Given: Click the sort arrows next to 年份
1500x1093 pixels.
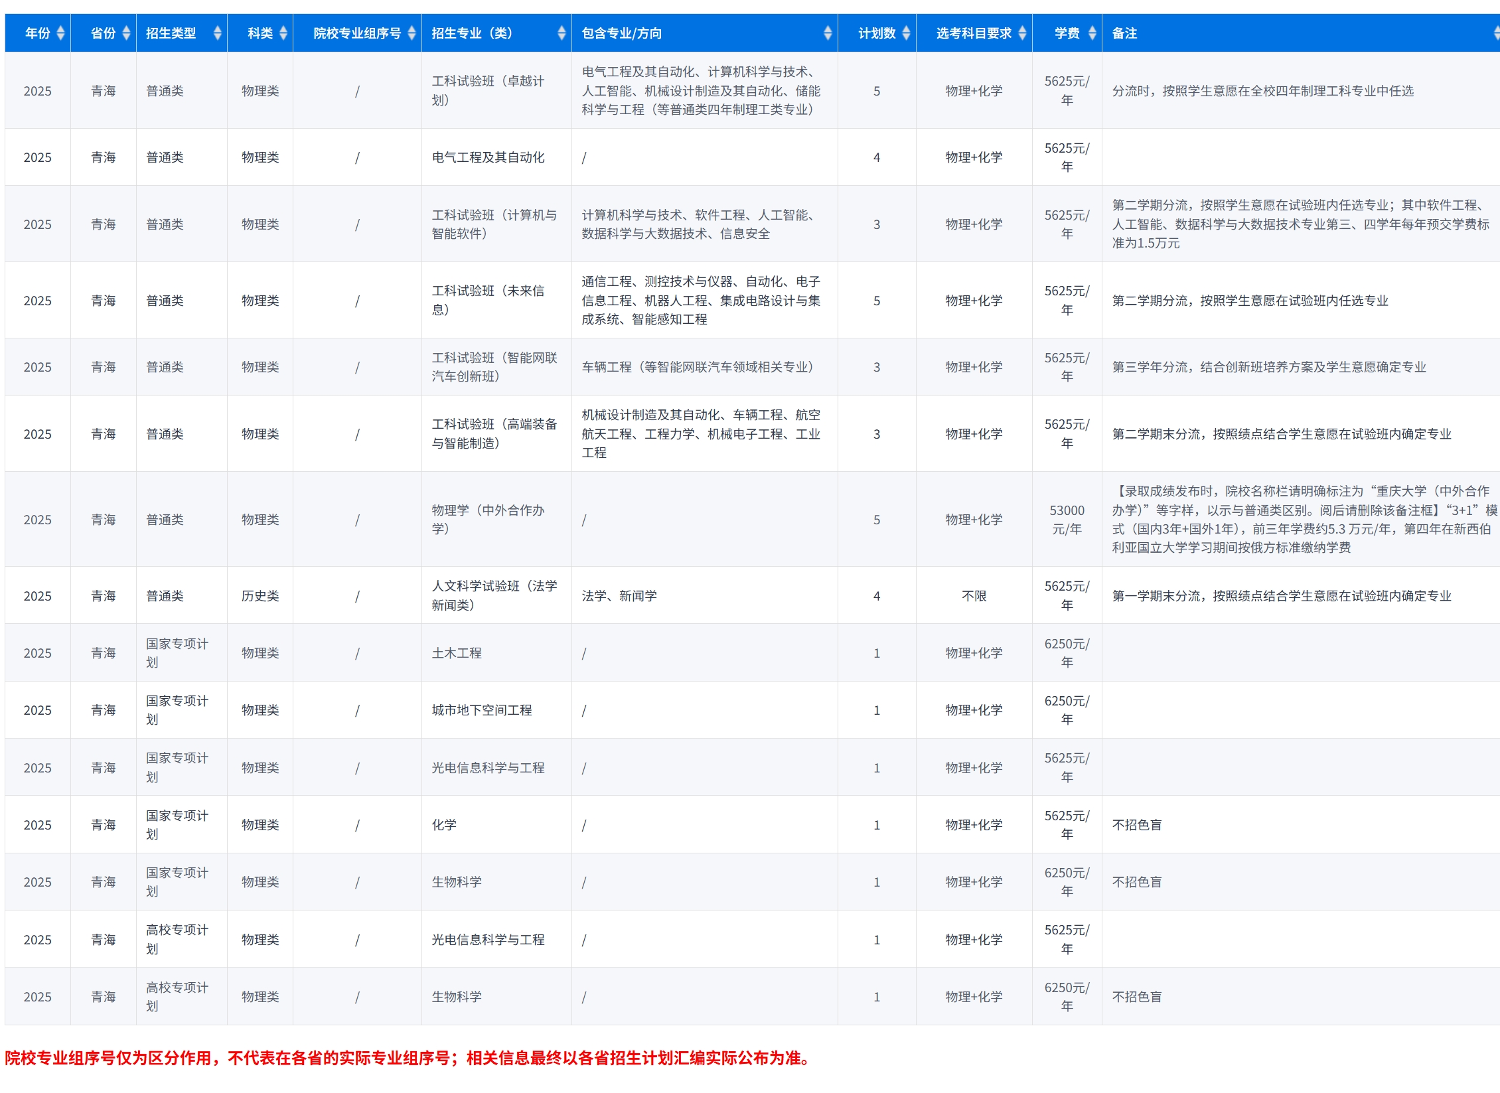Looking at the screenshot, I should pos(60,33).
